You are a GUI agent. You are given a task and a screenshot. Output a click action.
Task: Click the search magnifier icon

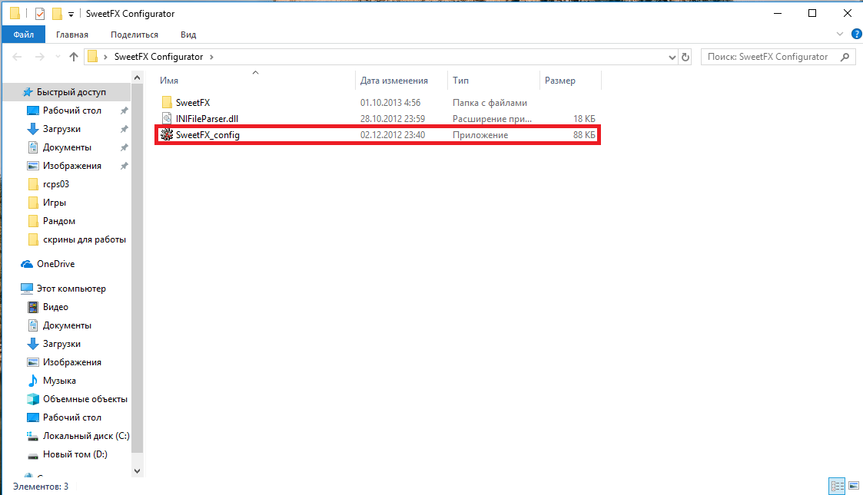[845, 57]
